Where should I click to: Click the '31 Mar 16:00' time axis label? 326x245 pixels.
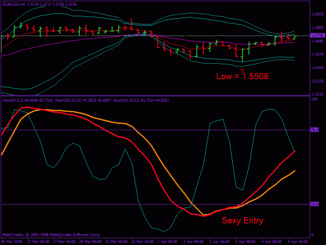coord(142,242)
